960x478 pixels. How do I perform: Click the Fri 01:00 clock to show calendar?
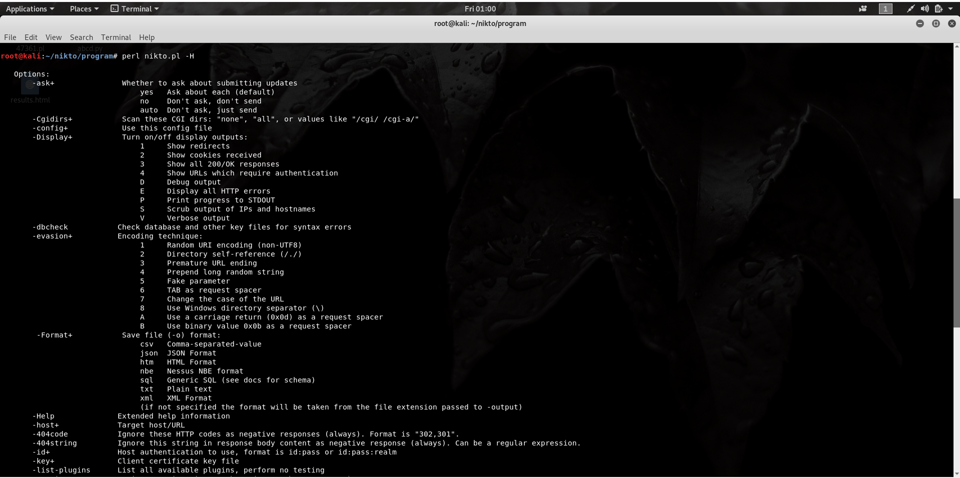(x=480, y=8)
